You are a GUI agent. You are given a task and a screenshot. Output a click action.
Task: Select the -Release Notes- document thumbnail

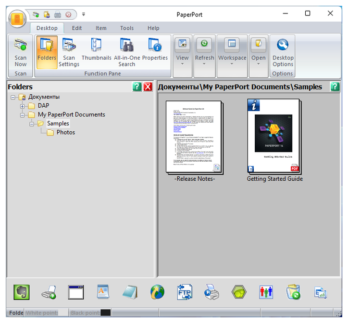[194, 137]
